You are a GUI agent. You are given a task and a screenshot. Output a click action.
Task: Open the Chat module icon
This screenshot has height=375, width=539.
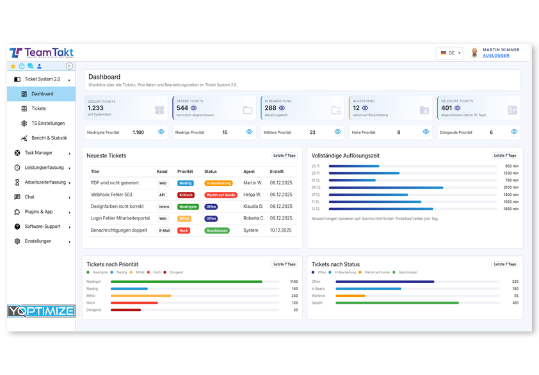16,196
